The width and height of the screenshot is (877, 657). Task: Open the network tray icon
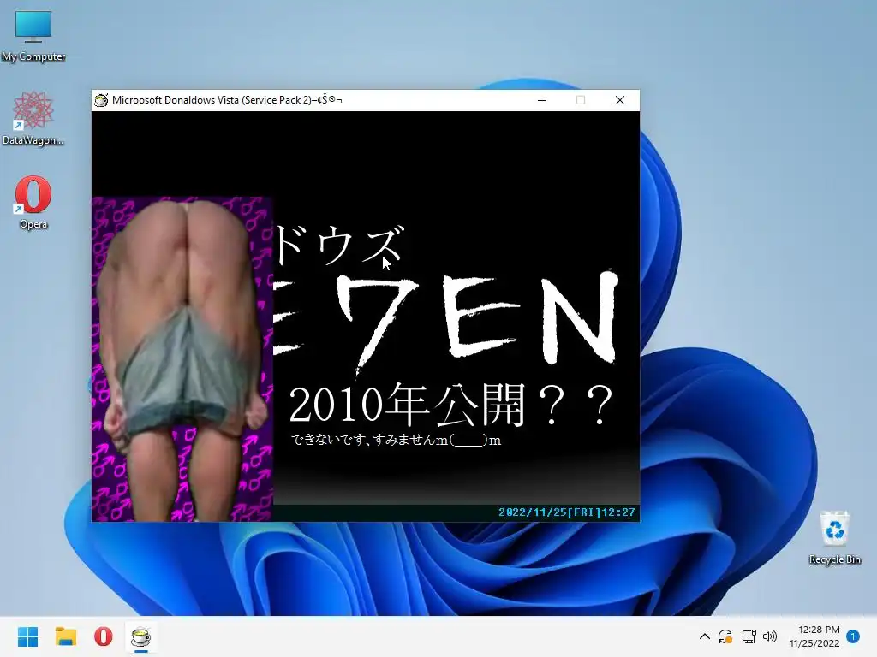(749, 636)
